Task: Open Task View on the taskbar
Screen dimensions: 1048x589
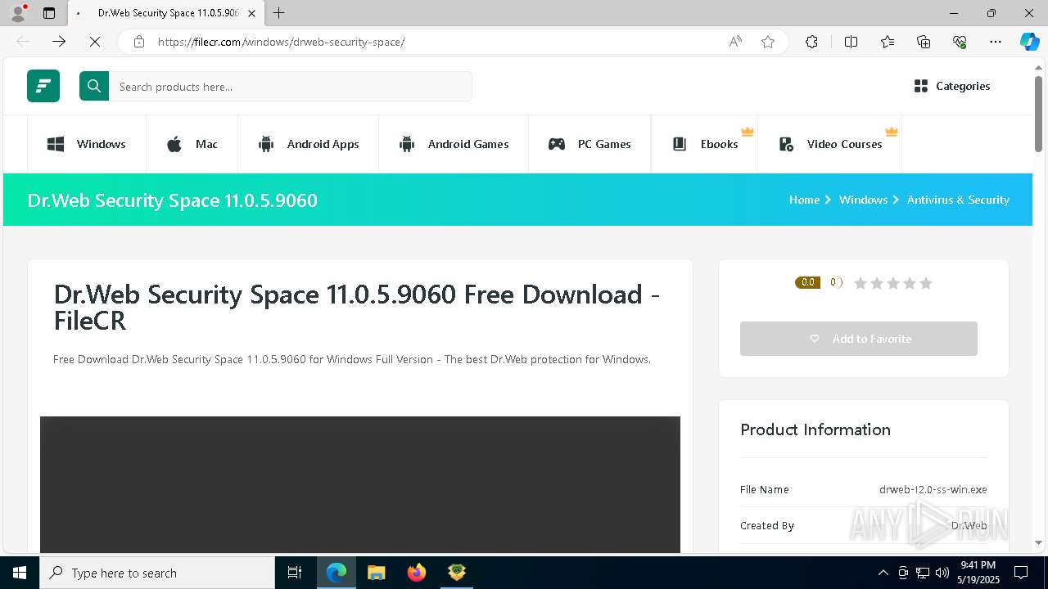Action: click(x=295, y=573)
